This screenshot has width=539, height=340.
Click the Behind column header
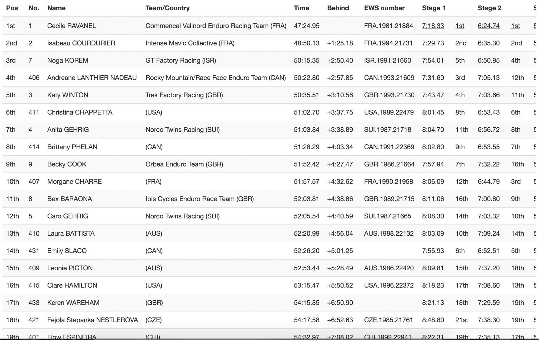tap(338, 8)
